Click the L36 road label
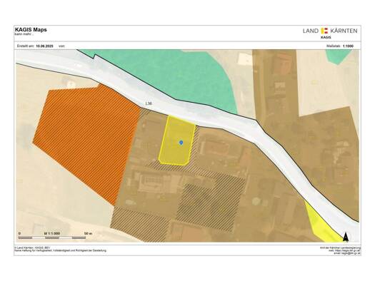The image size is (375, 281). pos(149,103)
